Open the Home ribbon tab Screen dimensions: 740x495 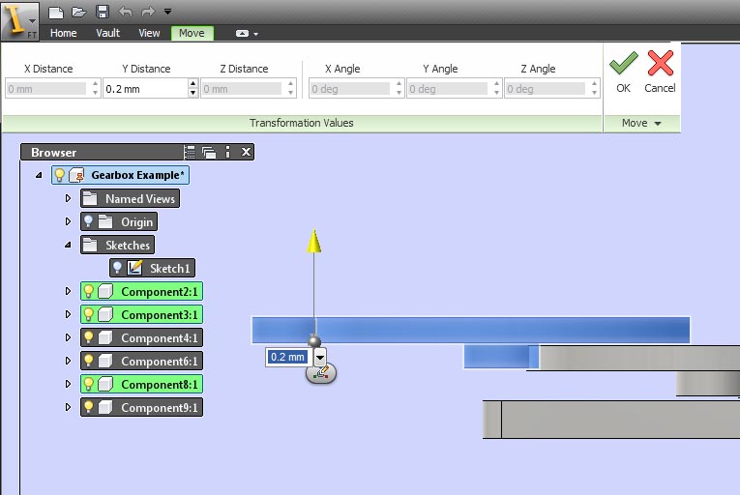[63, 33]
